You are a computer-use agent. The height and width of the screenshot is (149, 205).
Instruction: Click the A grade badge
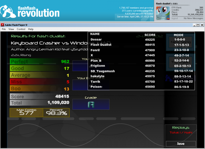coord(91,104)
